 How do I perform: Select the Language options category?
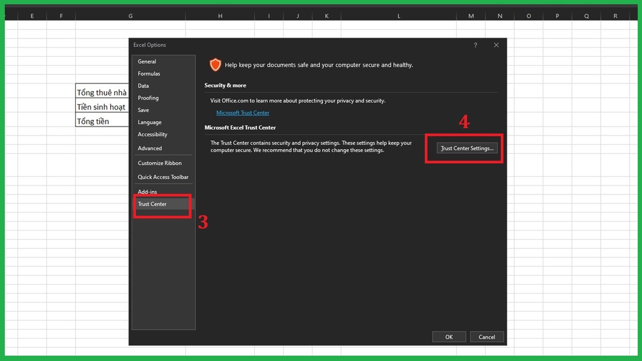149,122
